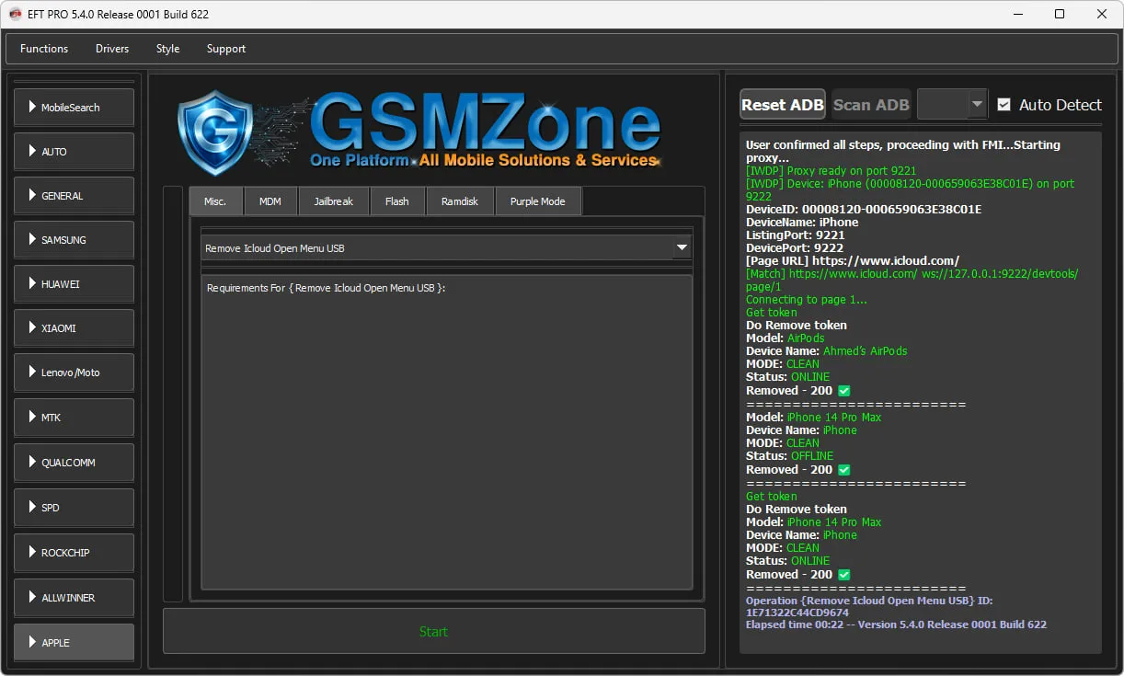This screenshot has height=676, width=1124.
Task: Expand the SAMSUNG category
Action: point(74,240)
